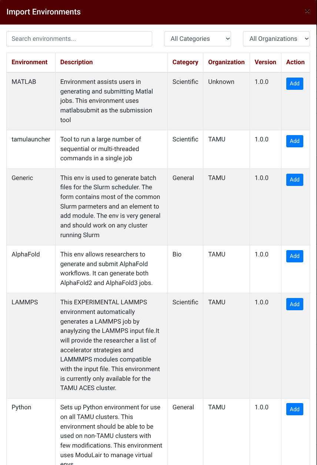Click the Version column header

point(266,62)
